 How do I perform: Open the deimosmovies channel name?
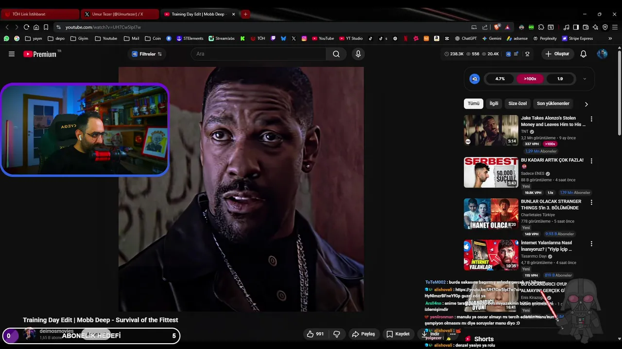tap(56, 331)
